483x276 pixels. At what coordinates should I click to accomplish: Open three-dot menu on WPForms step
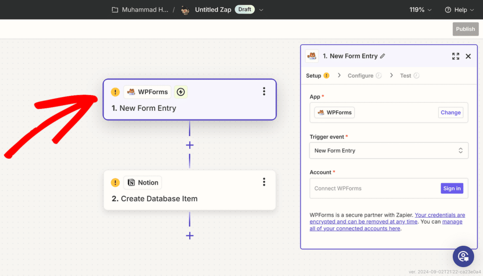[264, 91]
